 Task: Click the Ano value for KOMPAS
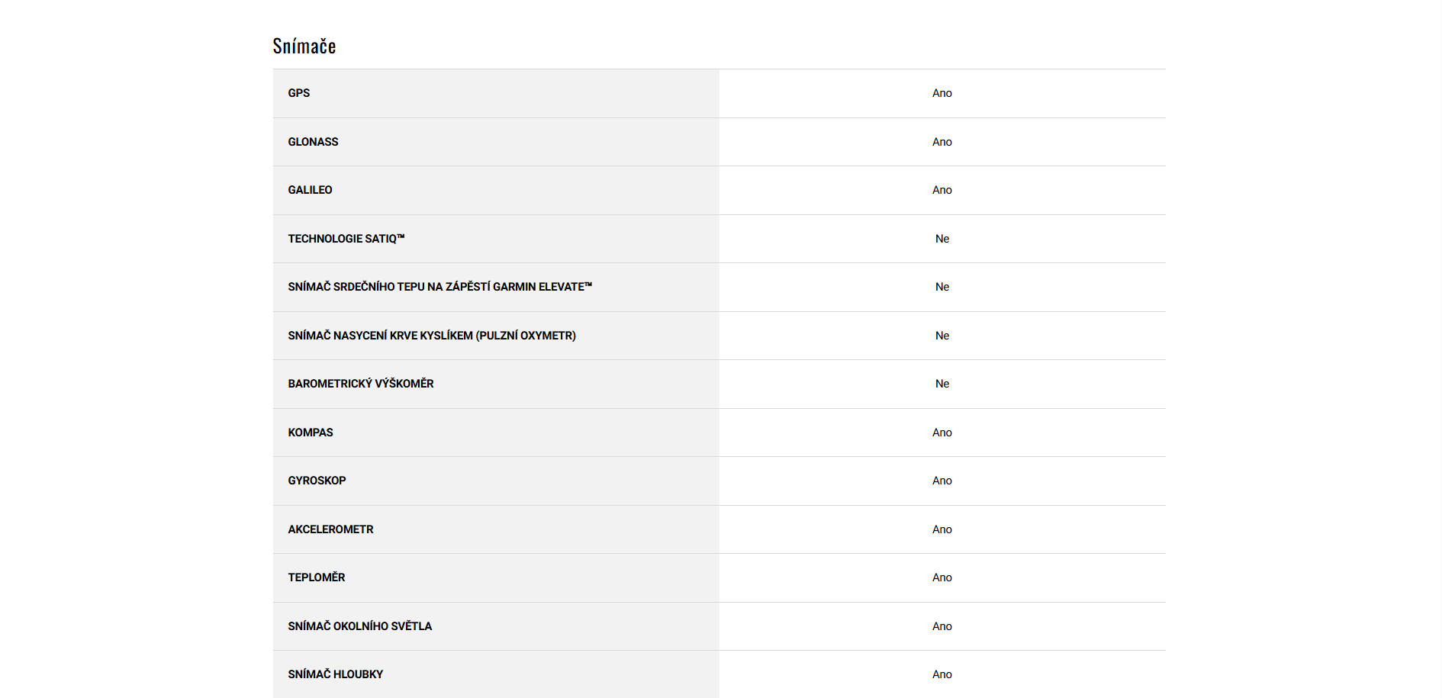click(942, 433)
